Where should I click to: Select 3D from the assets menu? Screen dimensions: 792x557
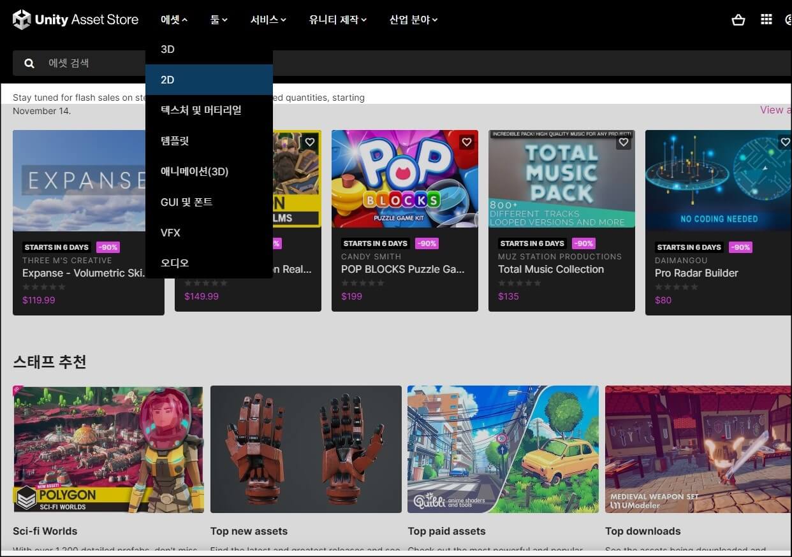pos(209,49)
